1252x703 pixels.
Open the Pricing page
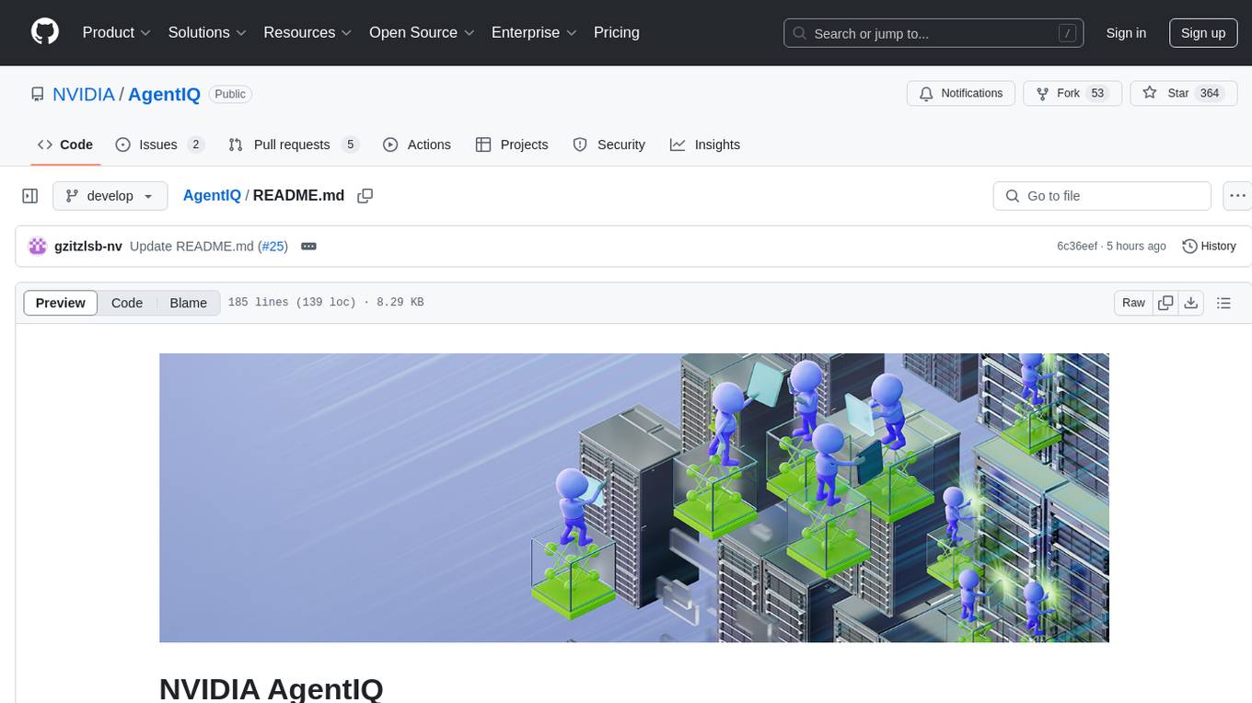pos(617,32)
